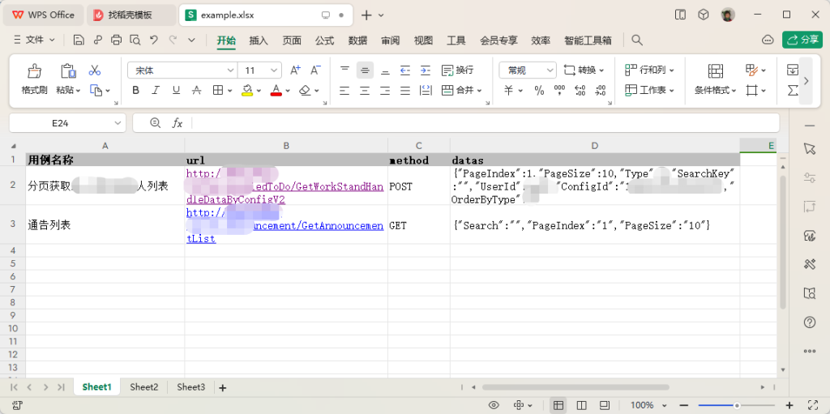Toggle eye protection mode icon
The height and width of the screenshot is (414, 830).
point(494,406)
